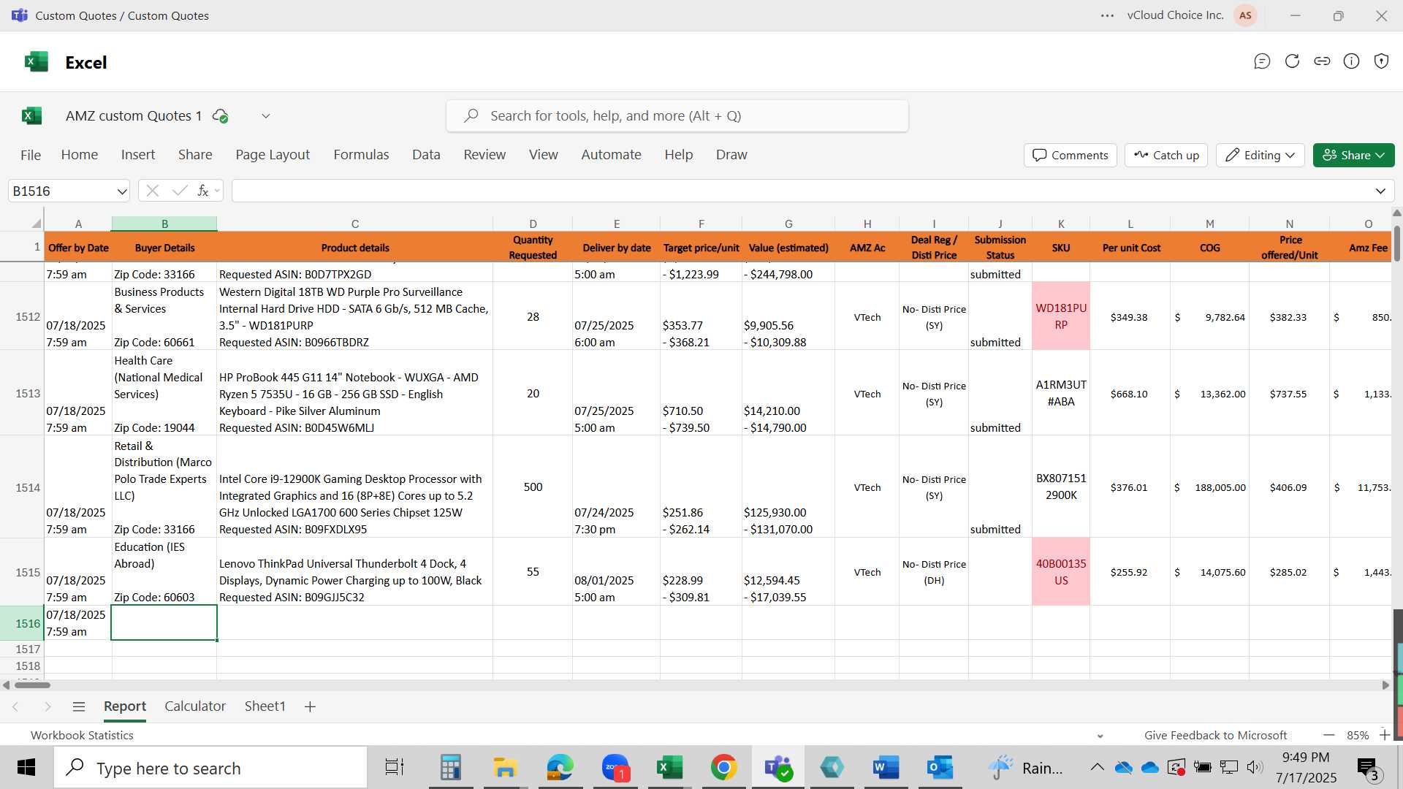Open Teams more options ellipsis
This screenshot has height=789, width=1403.
(1108, 15)
